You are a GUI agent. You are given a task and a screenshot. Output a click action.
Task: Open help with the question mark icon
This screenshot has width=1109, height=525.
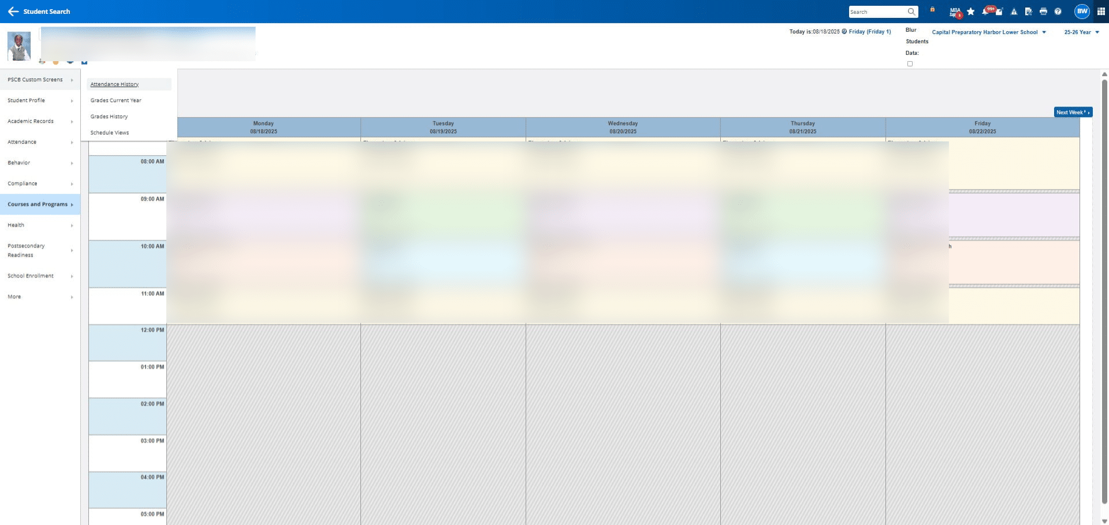[1058, 12]
